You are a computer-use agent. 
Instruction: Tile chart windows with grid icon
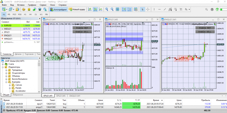point(117,10)
